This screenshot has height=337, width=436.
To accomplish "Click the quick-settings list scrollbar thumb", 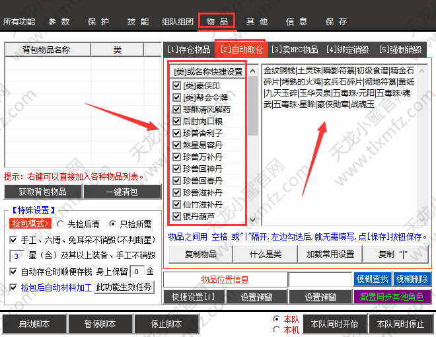I will click(x=253, y=106).
